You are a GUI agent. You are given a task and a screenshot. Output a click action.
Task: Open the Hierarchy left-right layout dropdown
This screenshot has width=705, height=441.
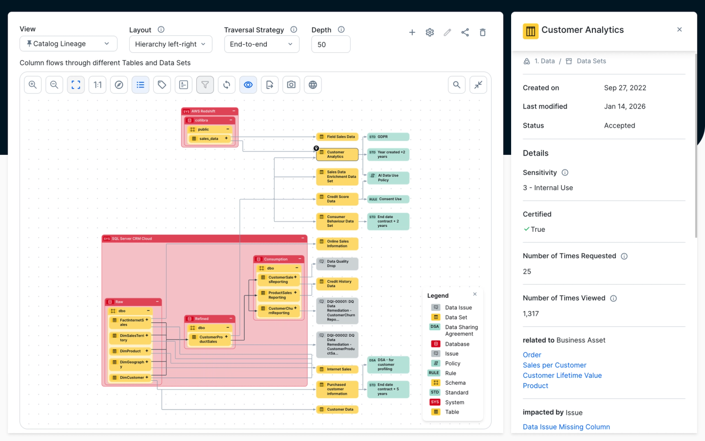[x=170, y=44]
